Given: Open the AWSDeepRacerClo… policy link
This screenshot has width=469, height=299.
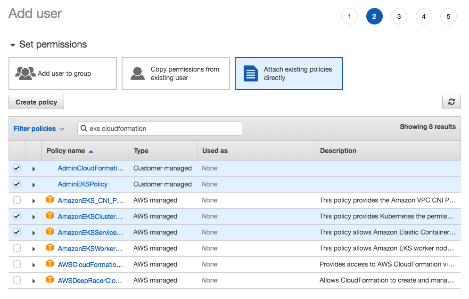Looking at the screenshot, I should pyautogui.click(x=90, y=281).
